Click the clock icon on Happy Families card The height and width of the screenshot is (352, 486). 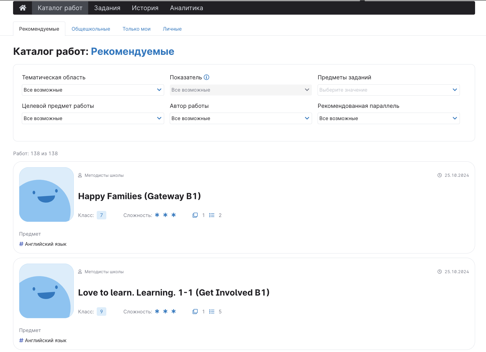coord(440,175)
